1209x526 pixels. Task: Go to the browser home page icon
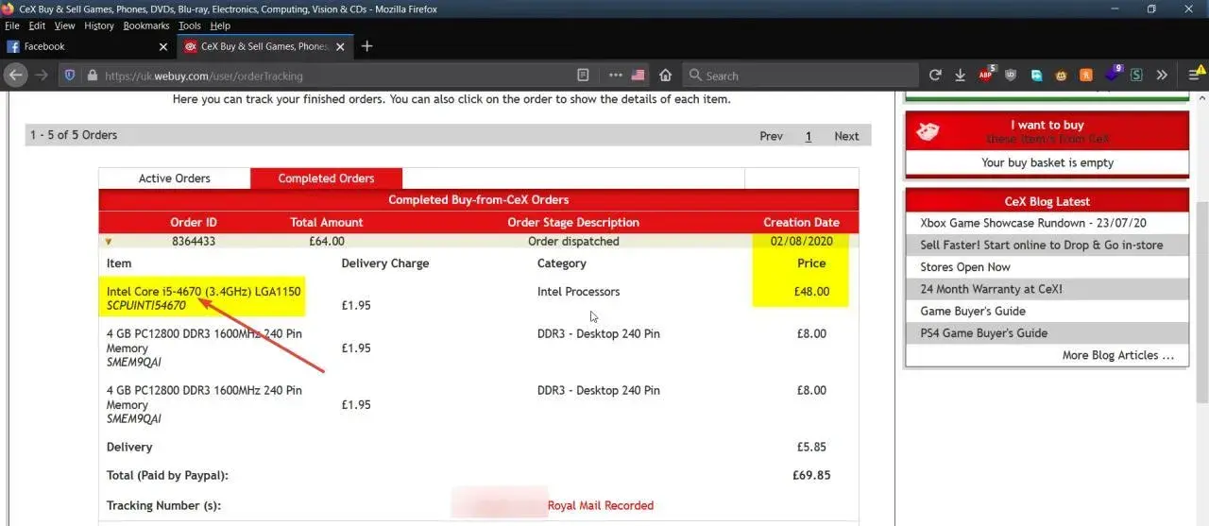665,76
